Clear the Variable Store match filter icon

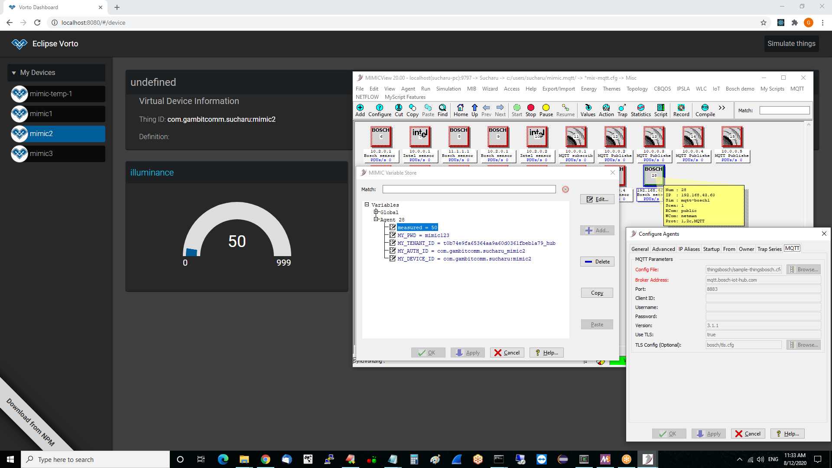pos(565,189)
